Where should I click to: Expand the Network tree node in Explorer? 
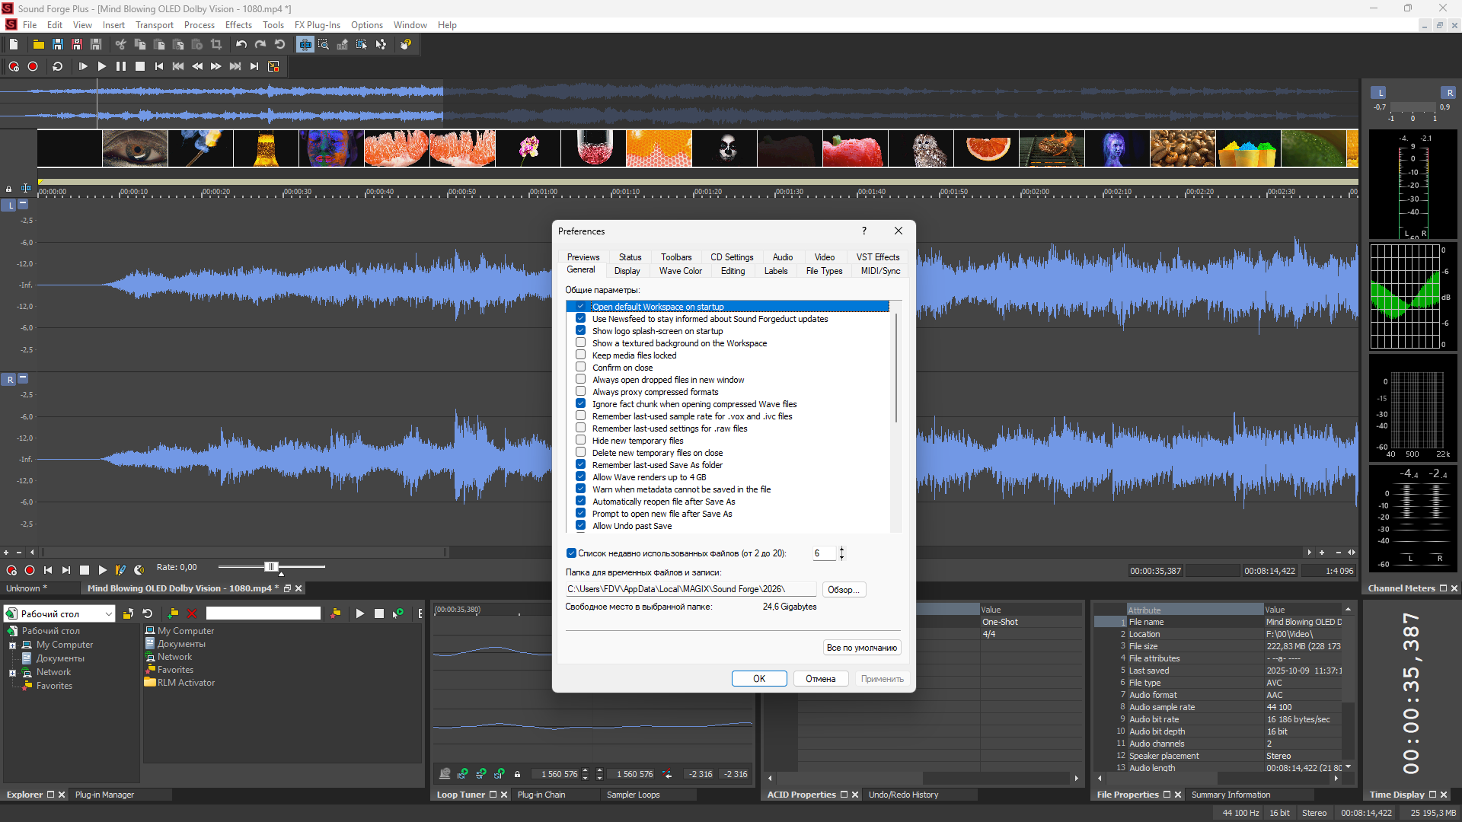[x=12, y=673]
